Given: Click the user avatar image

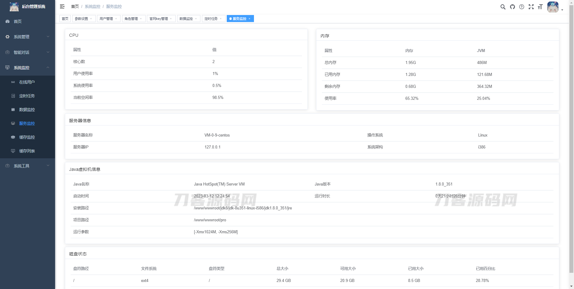Looking at the screenshot, I should point(553,7).
